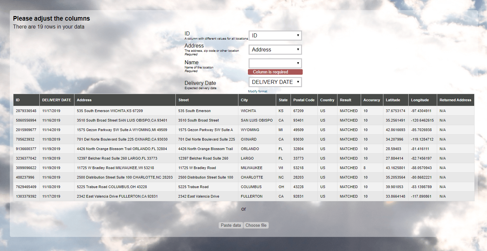Image resolution: width=487 pixels, height=251 pixels.
Task: Click the SAN LUIS OBISPO city cell
Action: pos(256,120)
